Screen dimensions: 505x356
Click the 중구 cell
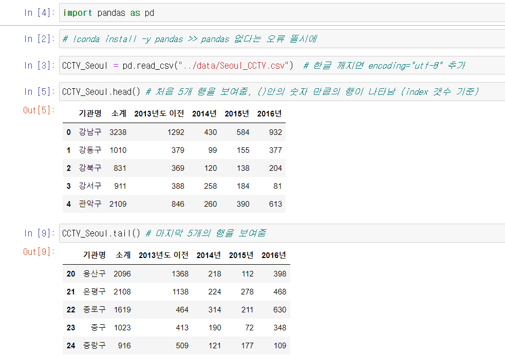[x=98, y=327]
